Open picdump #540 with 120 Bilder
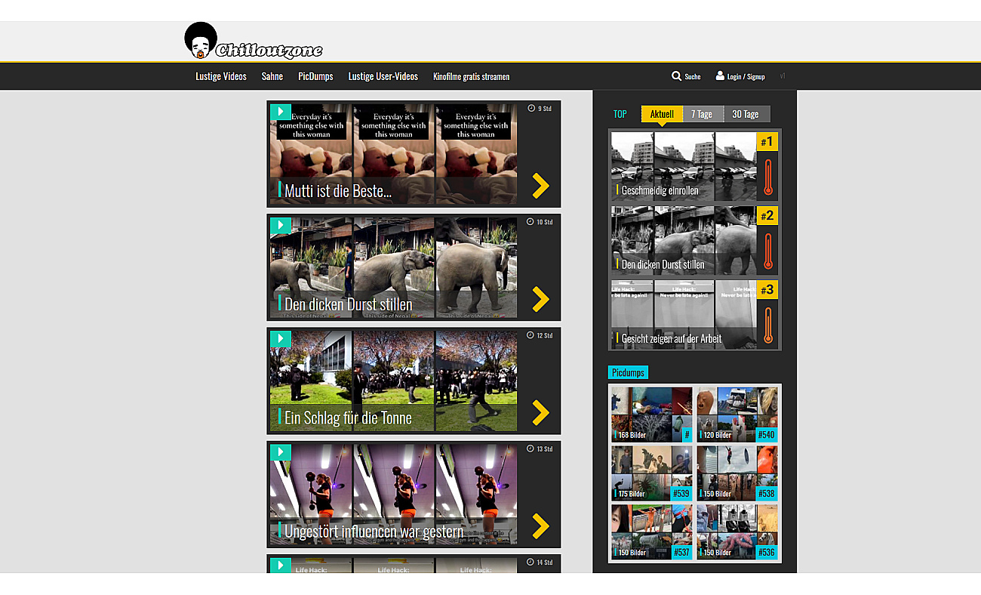Image resolution: width=981 pixels, height=595 pixels. [737, 415]
